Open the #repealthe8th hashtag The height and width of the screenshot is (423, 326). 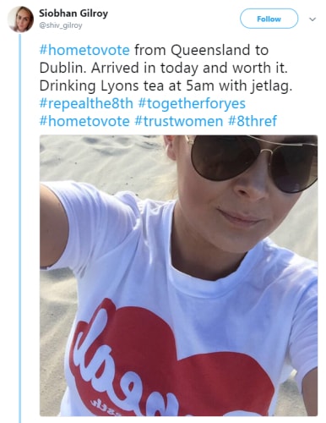(x=86, y=103)
